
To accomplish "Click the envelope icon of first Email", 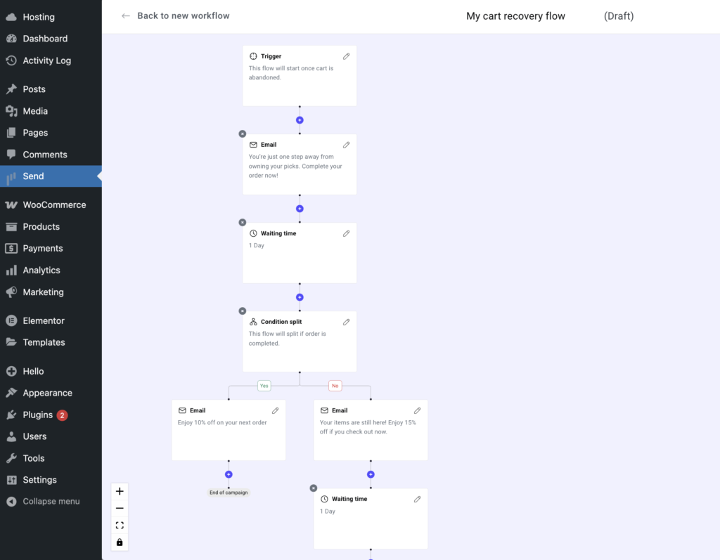I will 253,145.
